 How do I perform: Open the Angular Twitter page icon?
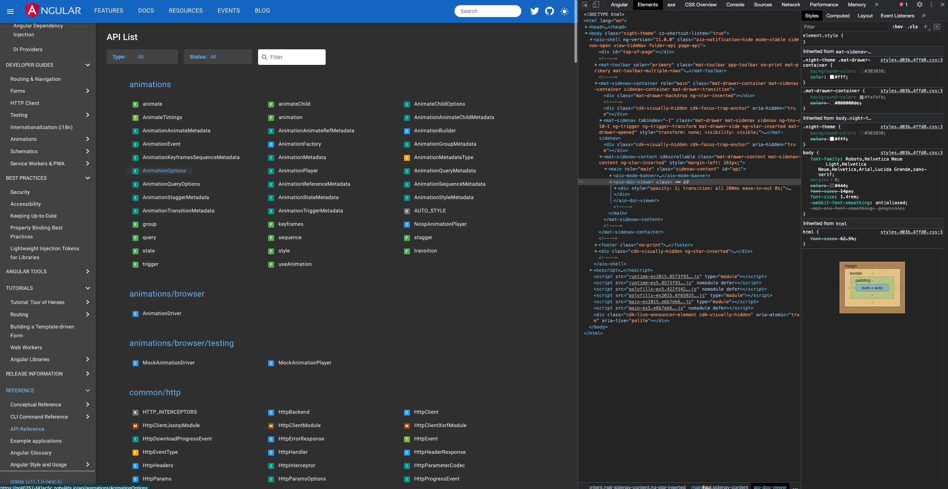click(x=534, y=11)
